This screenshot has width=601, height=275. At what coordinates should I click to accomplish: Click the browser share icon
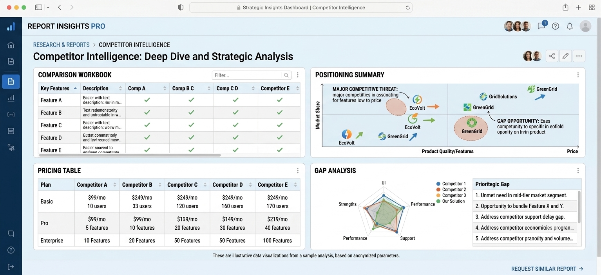pyautogui.click(x=565, y=7)
